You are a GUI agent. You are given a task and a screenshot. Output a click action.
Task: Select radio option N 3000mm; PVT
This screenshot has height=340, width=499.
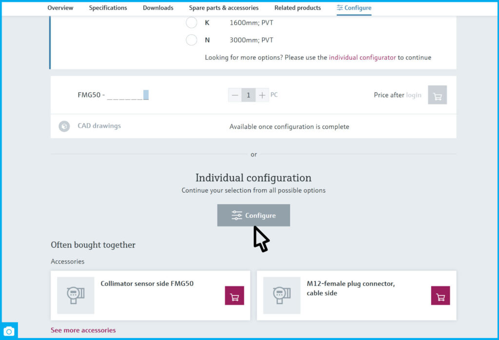click(192, 40)
